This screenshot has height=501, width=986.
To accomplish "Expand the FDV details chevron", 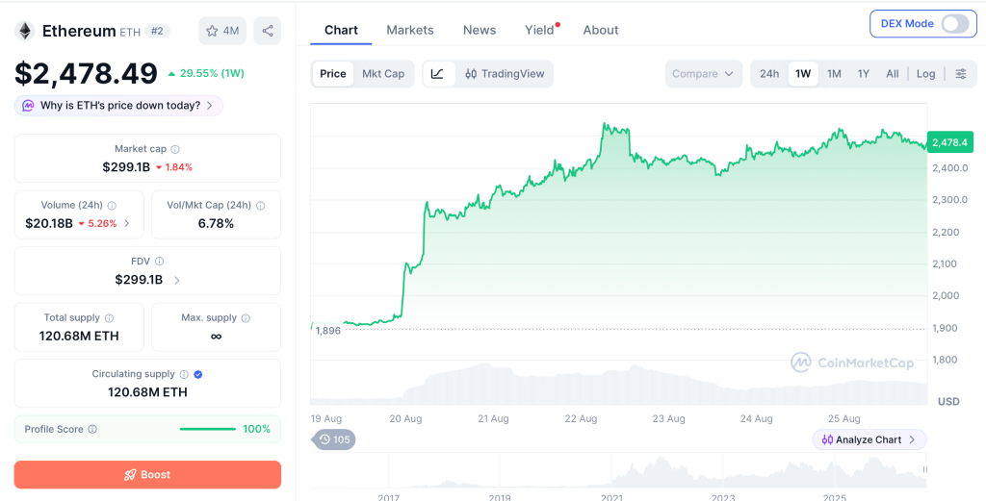I will point(177,280).
